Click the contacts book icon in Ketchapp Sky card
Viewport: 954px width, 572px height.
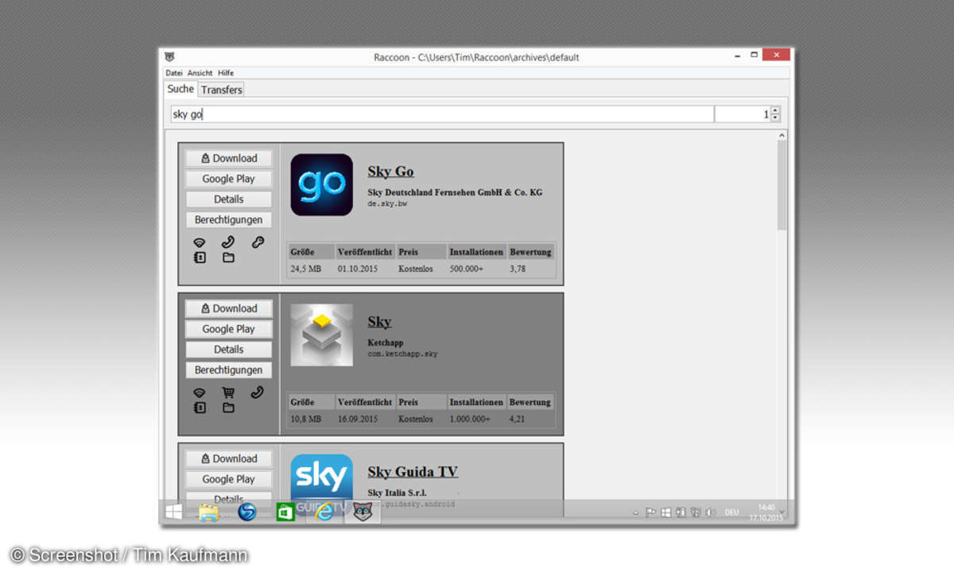200,408
